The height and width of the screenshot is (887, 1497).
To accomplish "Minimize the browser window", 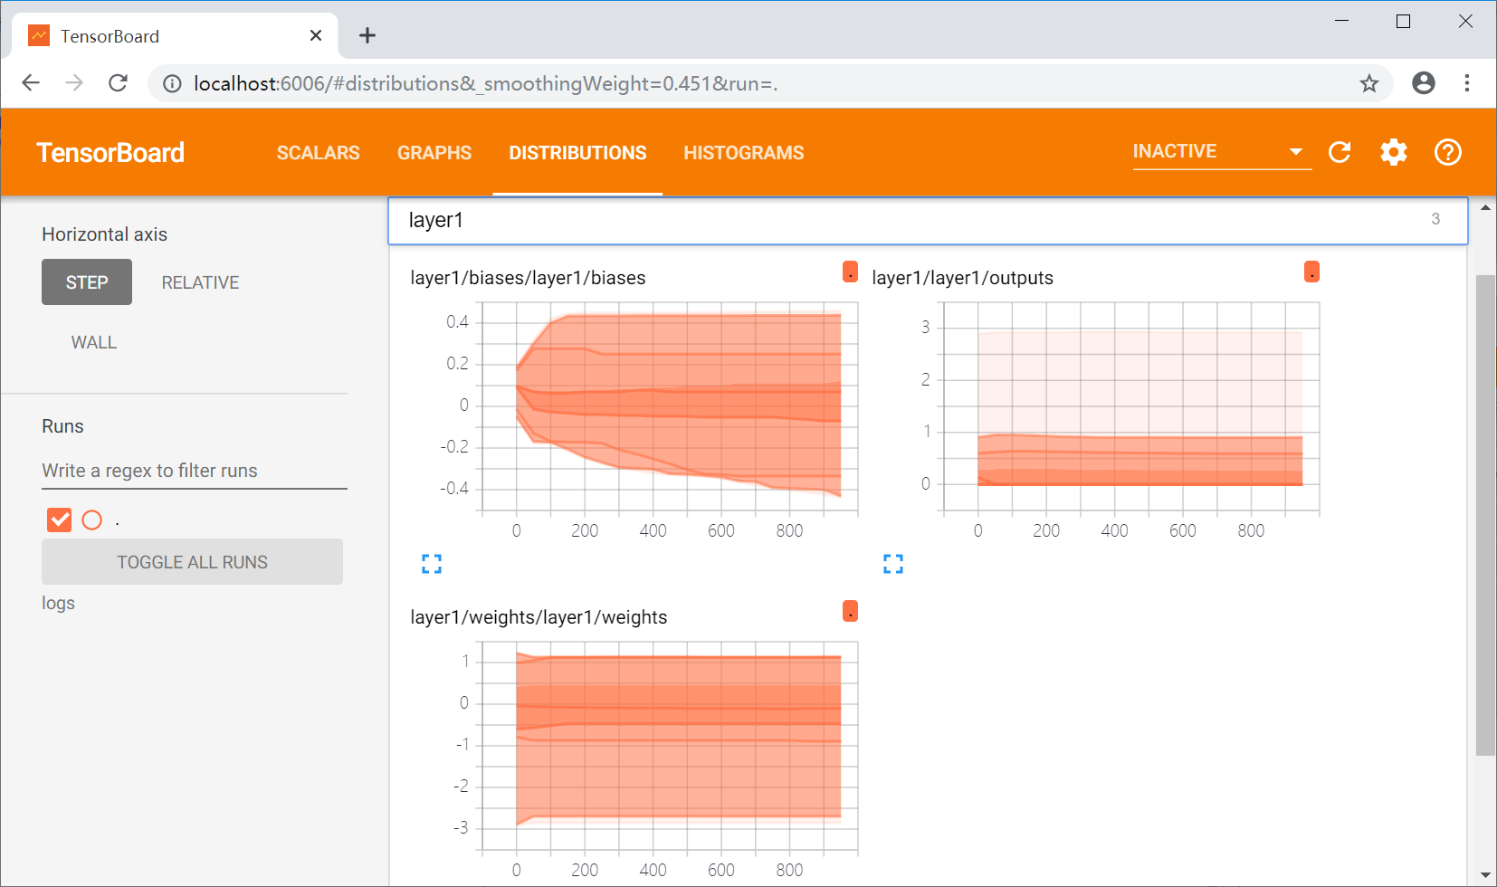I will [1342, 21].
